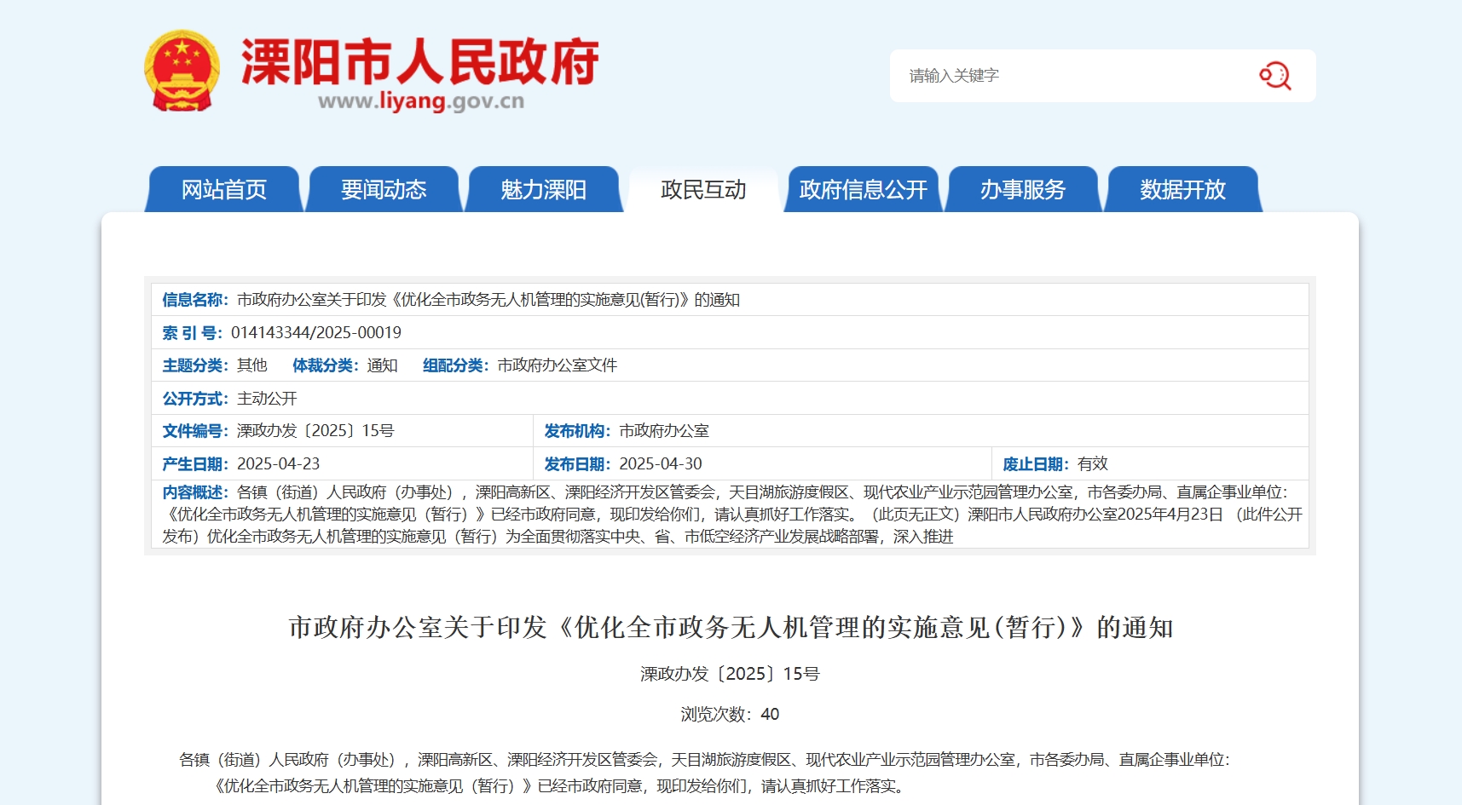Click the index number 014143344/2025-00019

click(x=315, y=333)
